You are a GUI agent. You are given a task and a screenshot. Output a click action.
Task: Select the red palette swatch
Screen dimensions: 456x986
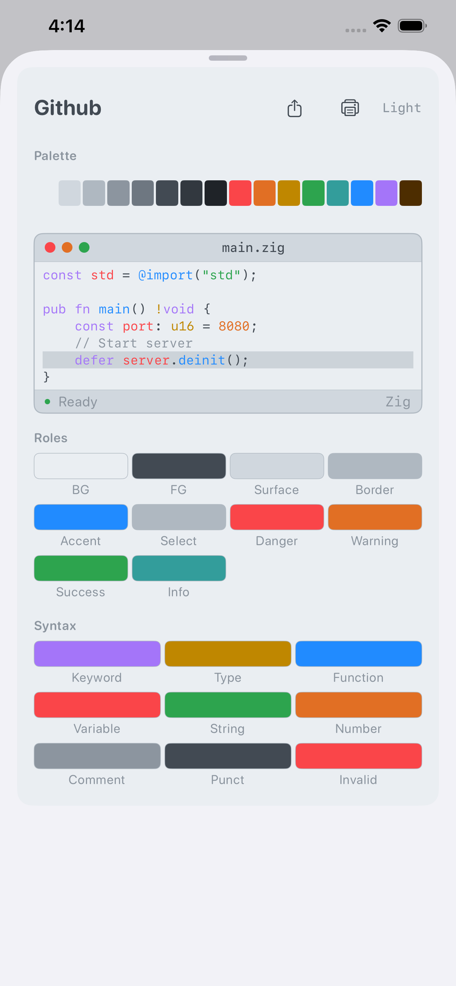click(240, 193)
